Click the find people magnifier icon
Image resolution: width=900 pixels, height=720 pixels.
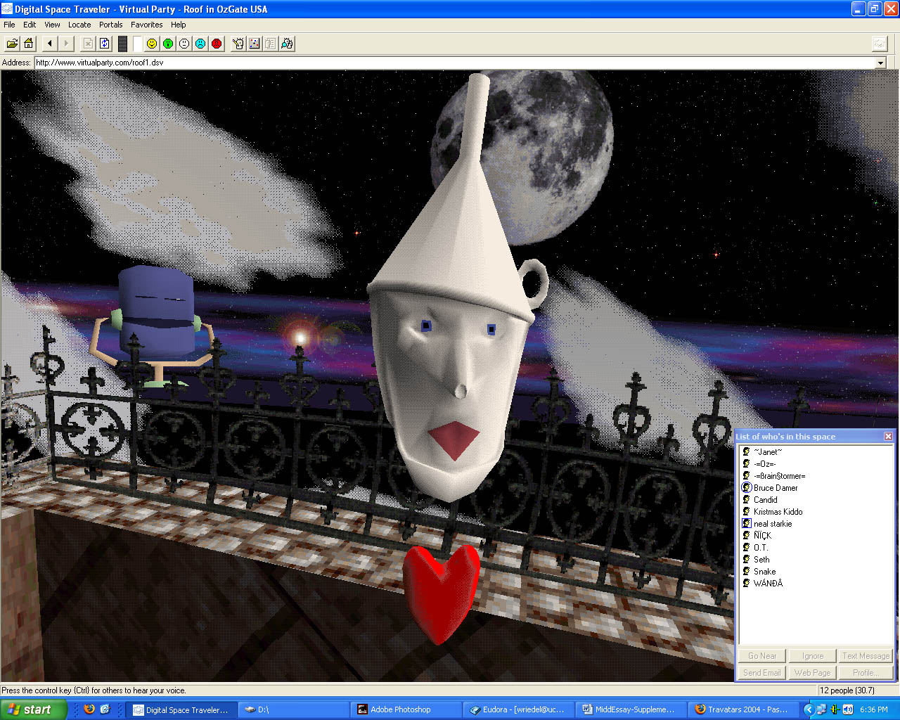[287, 44]
